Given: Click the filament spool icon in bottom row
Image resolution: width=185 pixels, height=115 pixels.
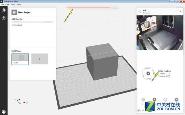Looking at the screenshot, I should (165, 100).
